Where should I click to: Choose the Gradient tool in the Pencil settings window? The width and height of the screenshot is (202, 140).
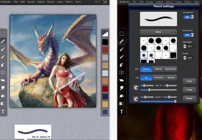tap(122, 103)
